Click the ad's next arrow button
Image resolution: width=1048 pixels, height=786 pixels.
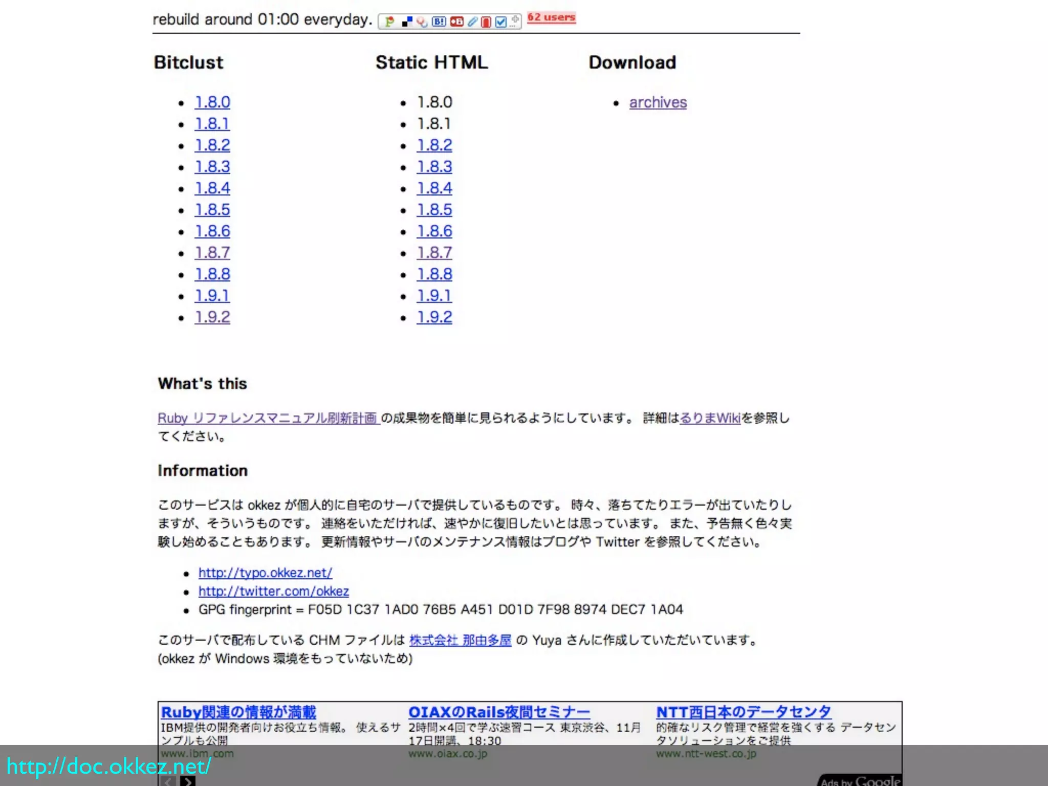pos(187,781)
